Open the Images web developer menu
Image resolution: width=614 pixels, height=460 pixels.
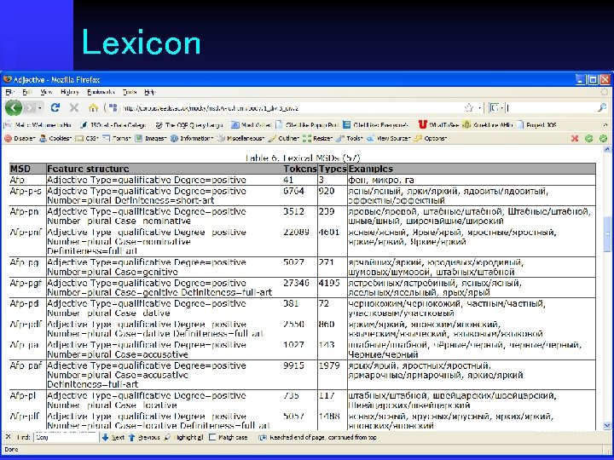pos(151,138)
